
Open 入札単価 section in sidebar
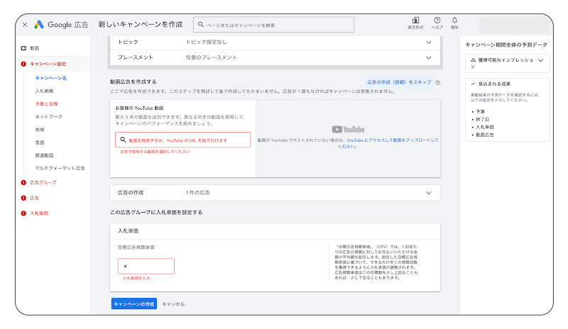tap(39, 213)
